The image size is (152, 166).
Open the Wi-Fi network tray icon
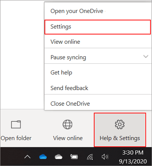(x=90, y=157)
